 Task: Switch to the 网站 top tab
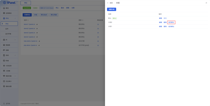pyautogui.click(x=26, y=3)
